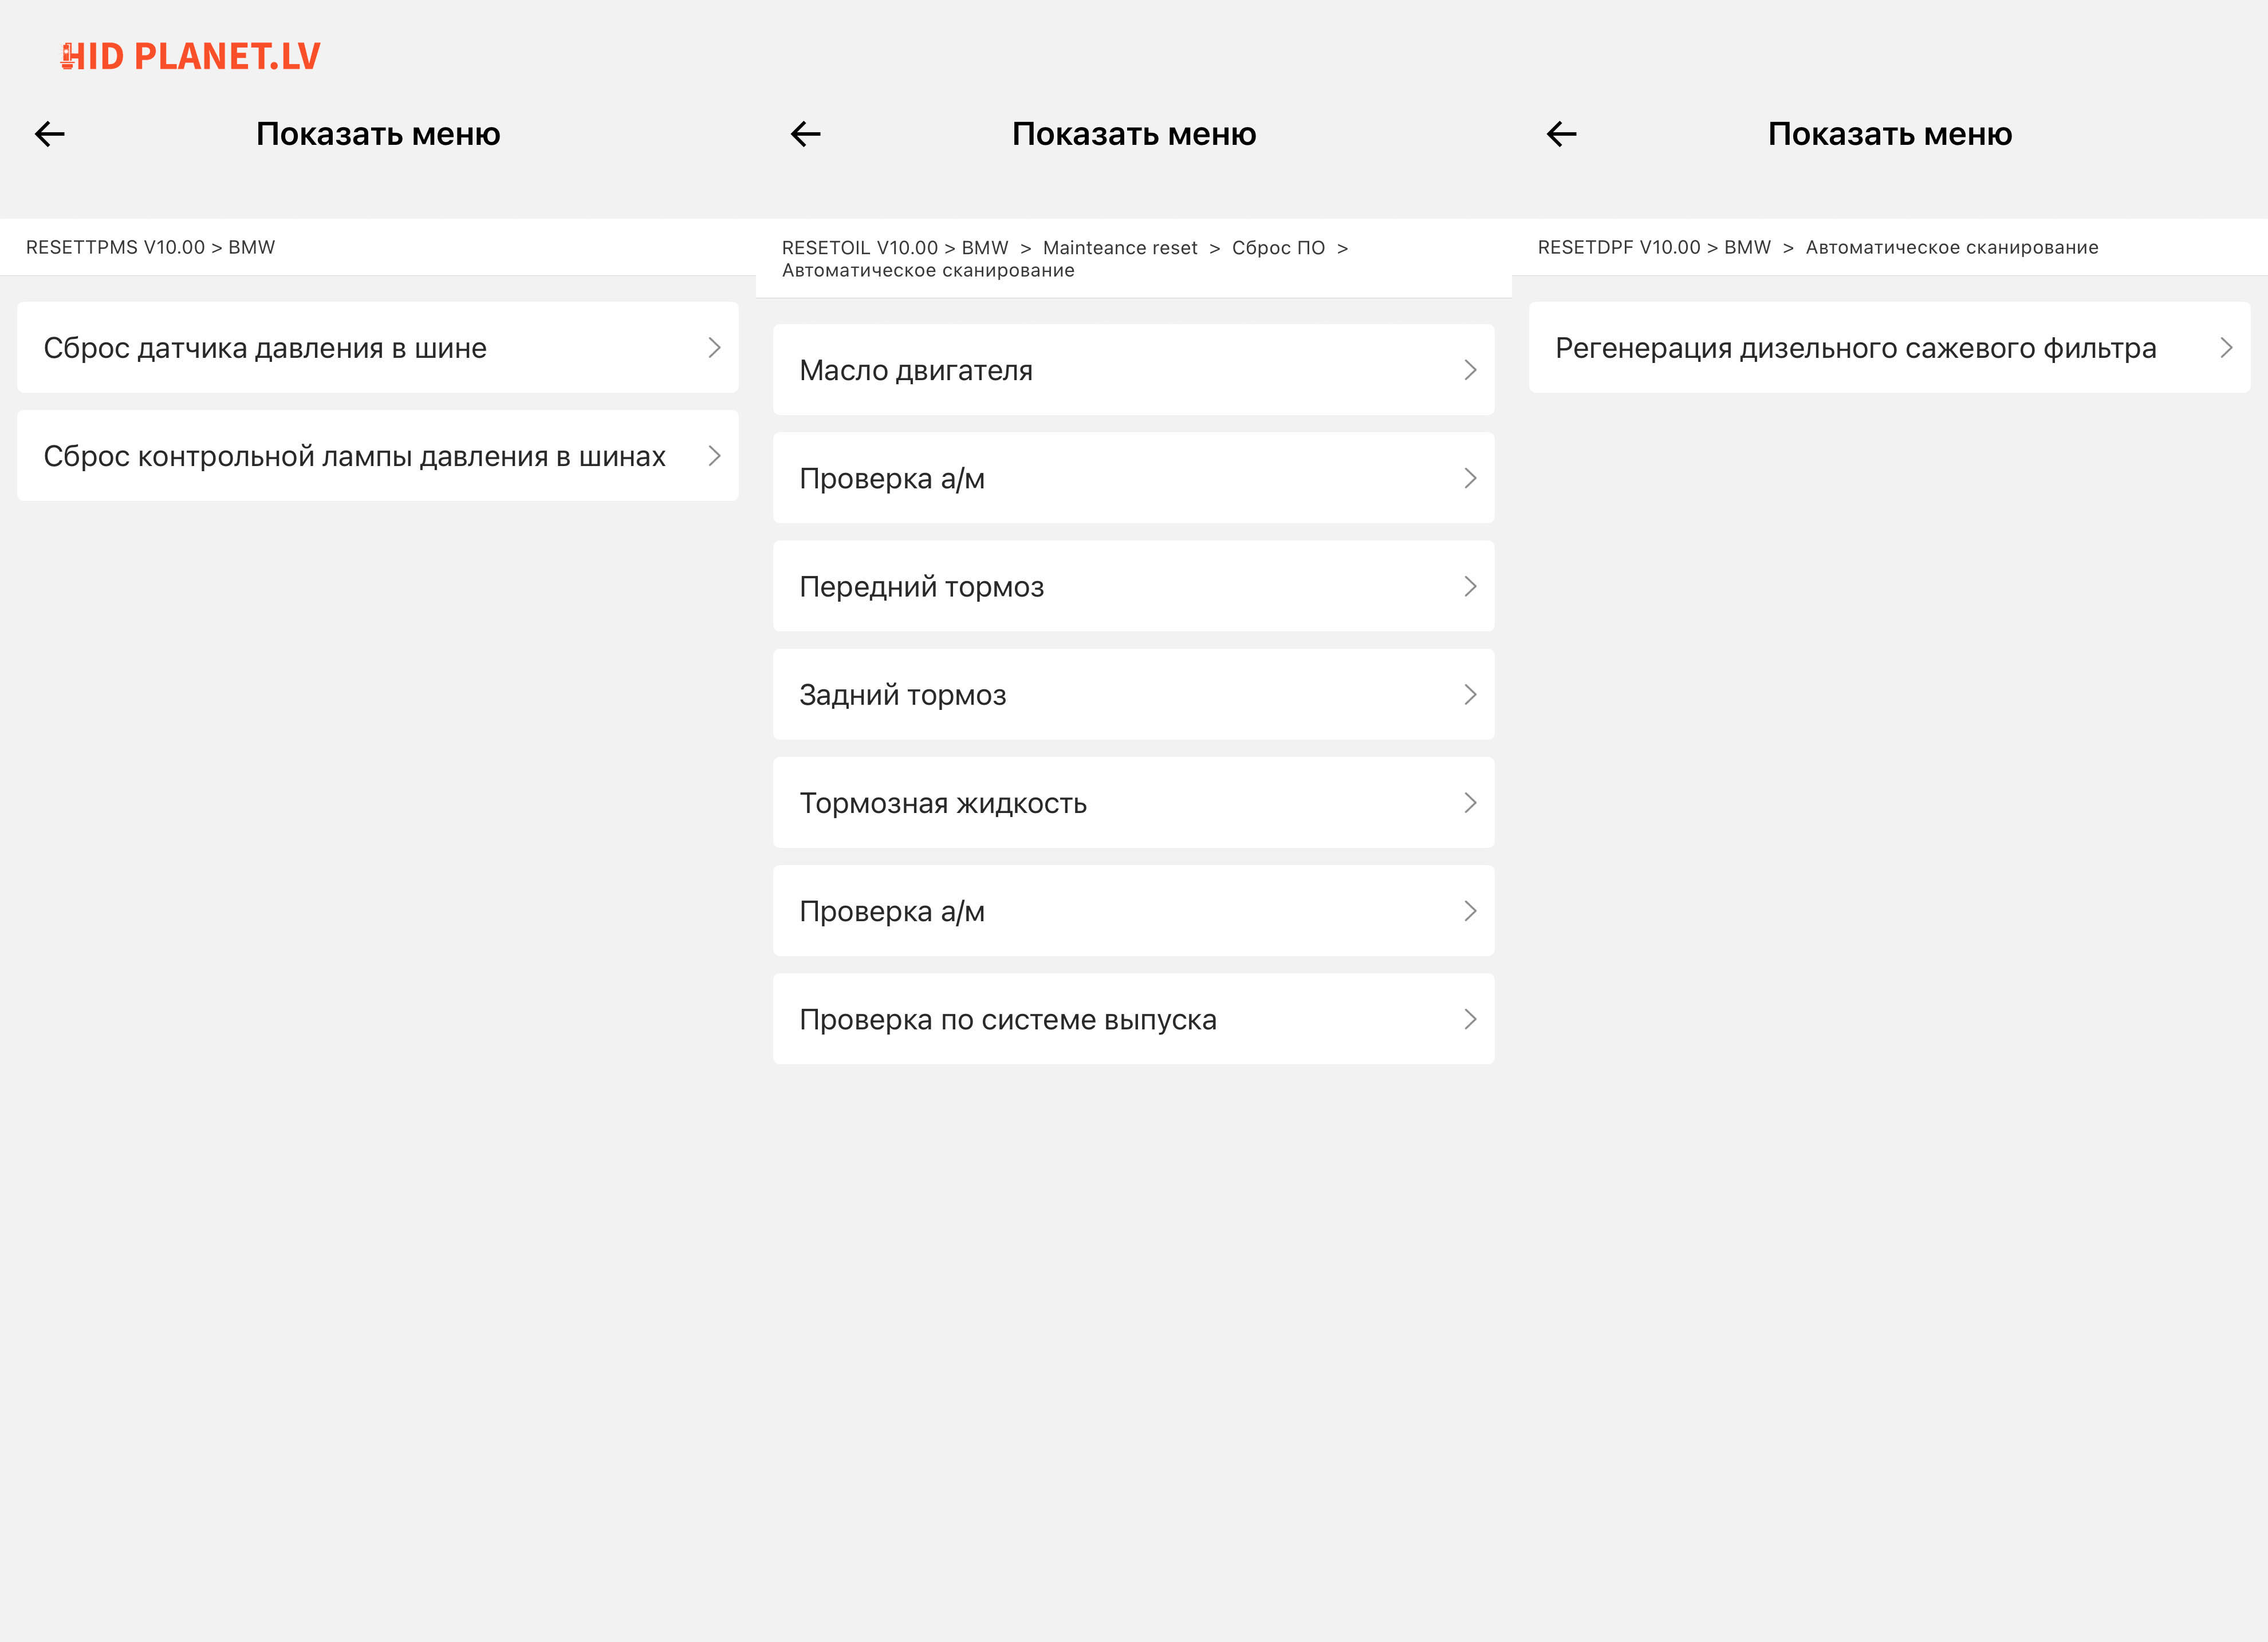Select the second Проверка а/м item

(x=1133, y=911)
